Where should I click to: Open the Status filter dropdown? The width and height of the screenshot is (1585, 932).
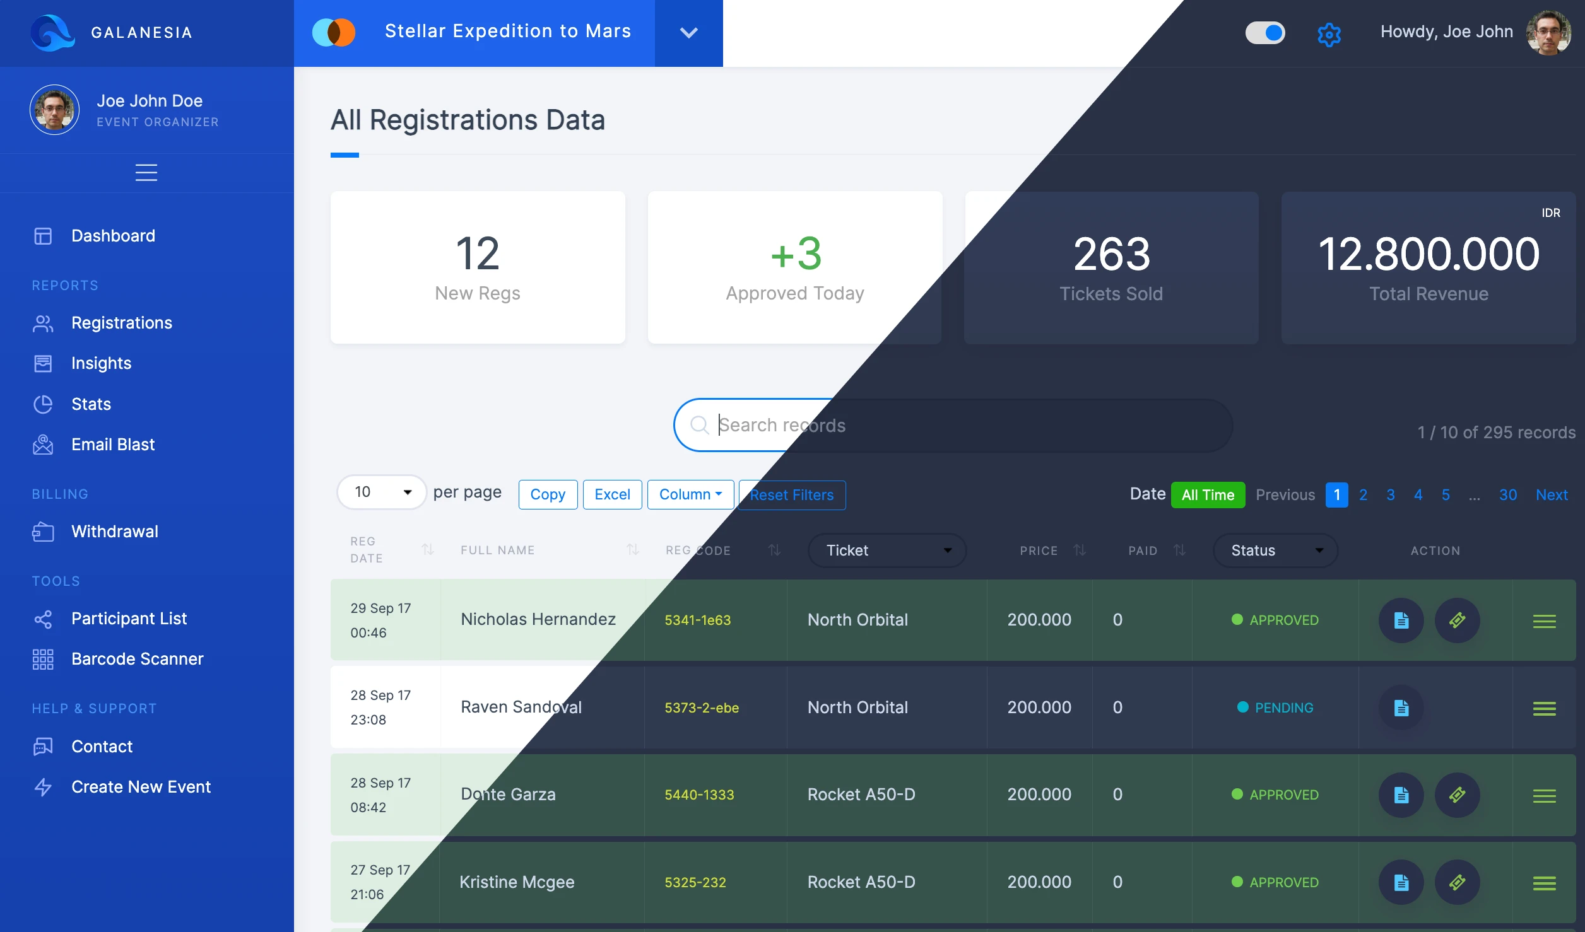point(1275,550)
